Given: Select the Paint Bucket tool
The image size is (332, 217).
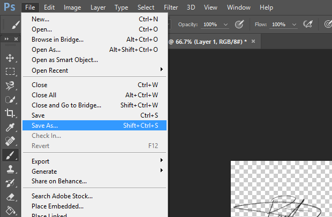Looking at the screenshot, I should pos(10,211).
